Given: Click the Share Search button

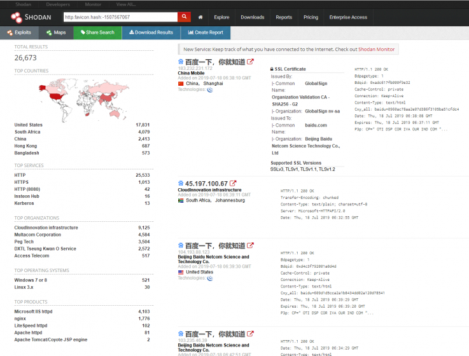Looking at the screenshot, I should (x=98, y=32).
